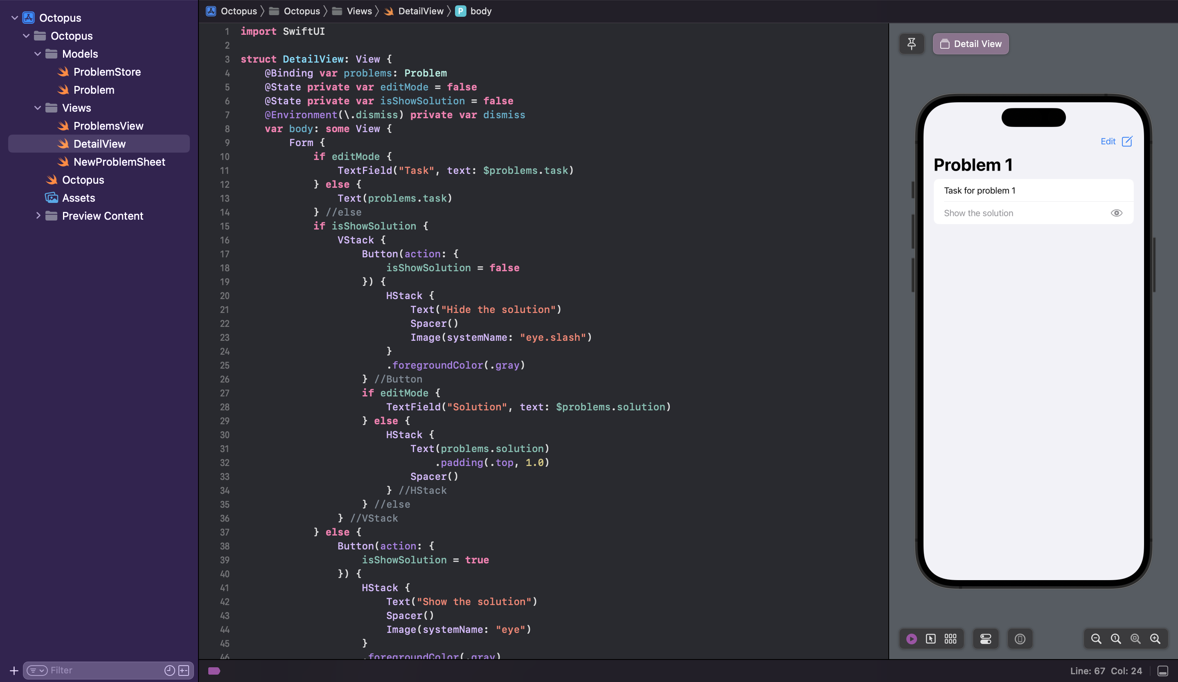Tap 'Show the solution' row in preview
This screenshot has width=1178, height=682.
[1033, 213]
